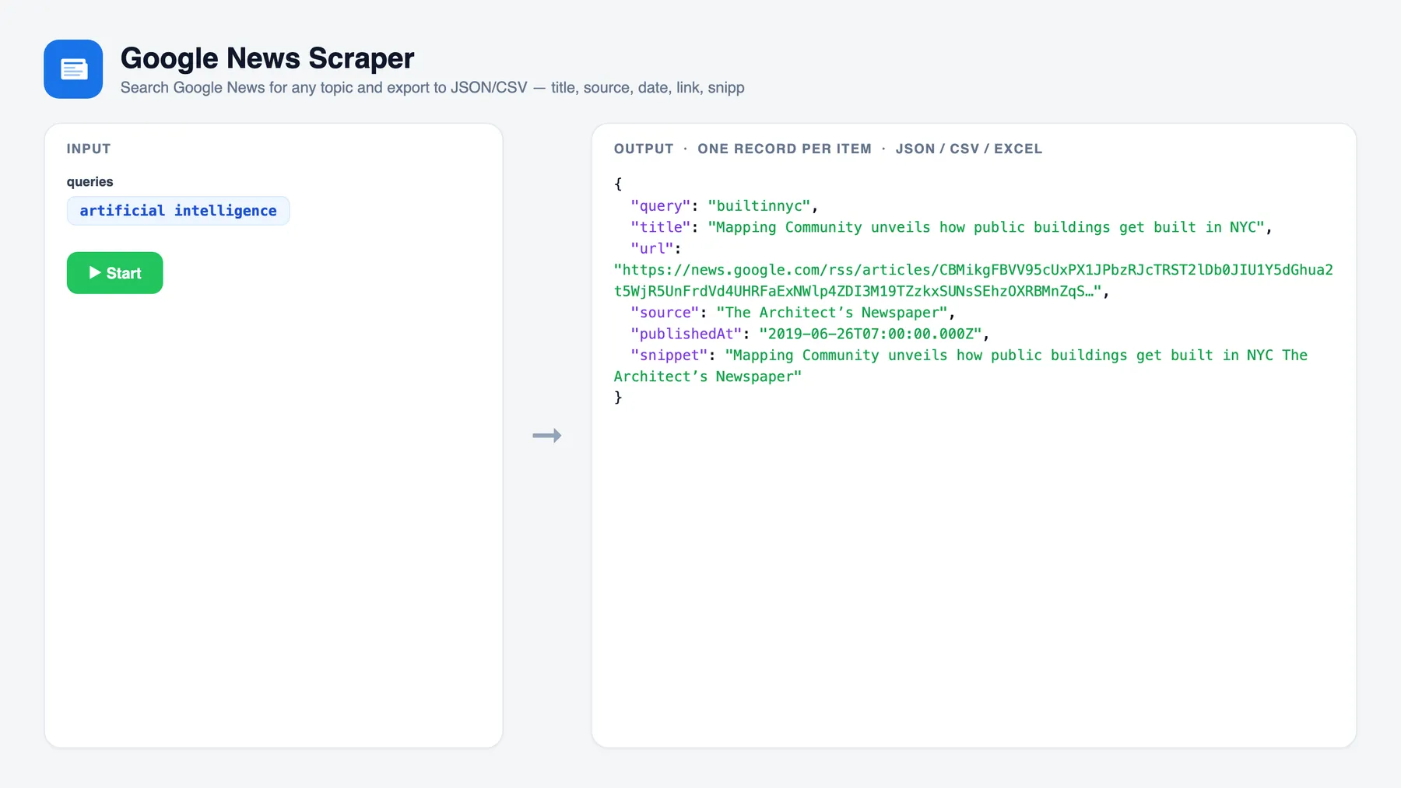Click the news.google.com URL value
This screenshot has height=788, width=1401.
973,280
